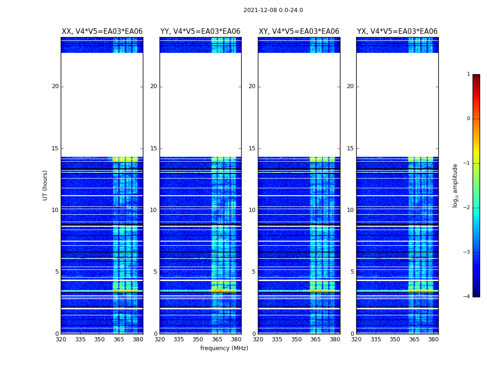Viewport: 487px width, 371px height.
Task: Click the YX, V4*V5=EA03*EA06 panel title
Action: tap(397, 32)
